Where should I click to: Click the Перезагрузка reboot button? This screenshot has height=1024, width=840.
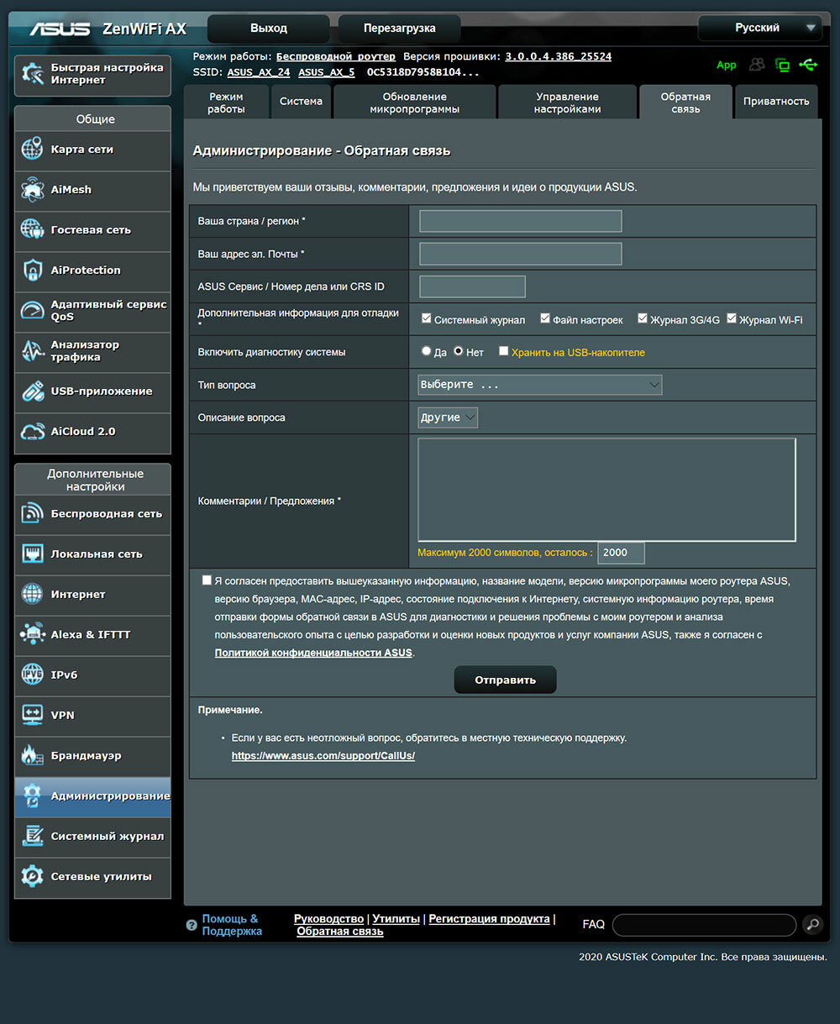click(x=400, y=29)
